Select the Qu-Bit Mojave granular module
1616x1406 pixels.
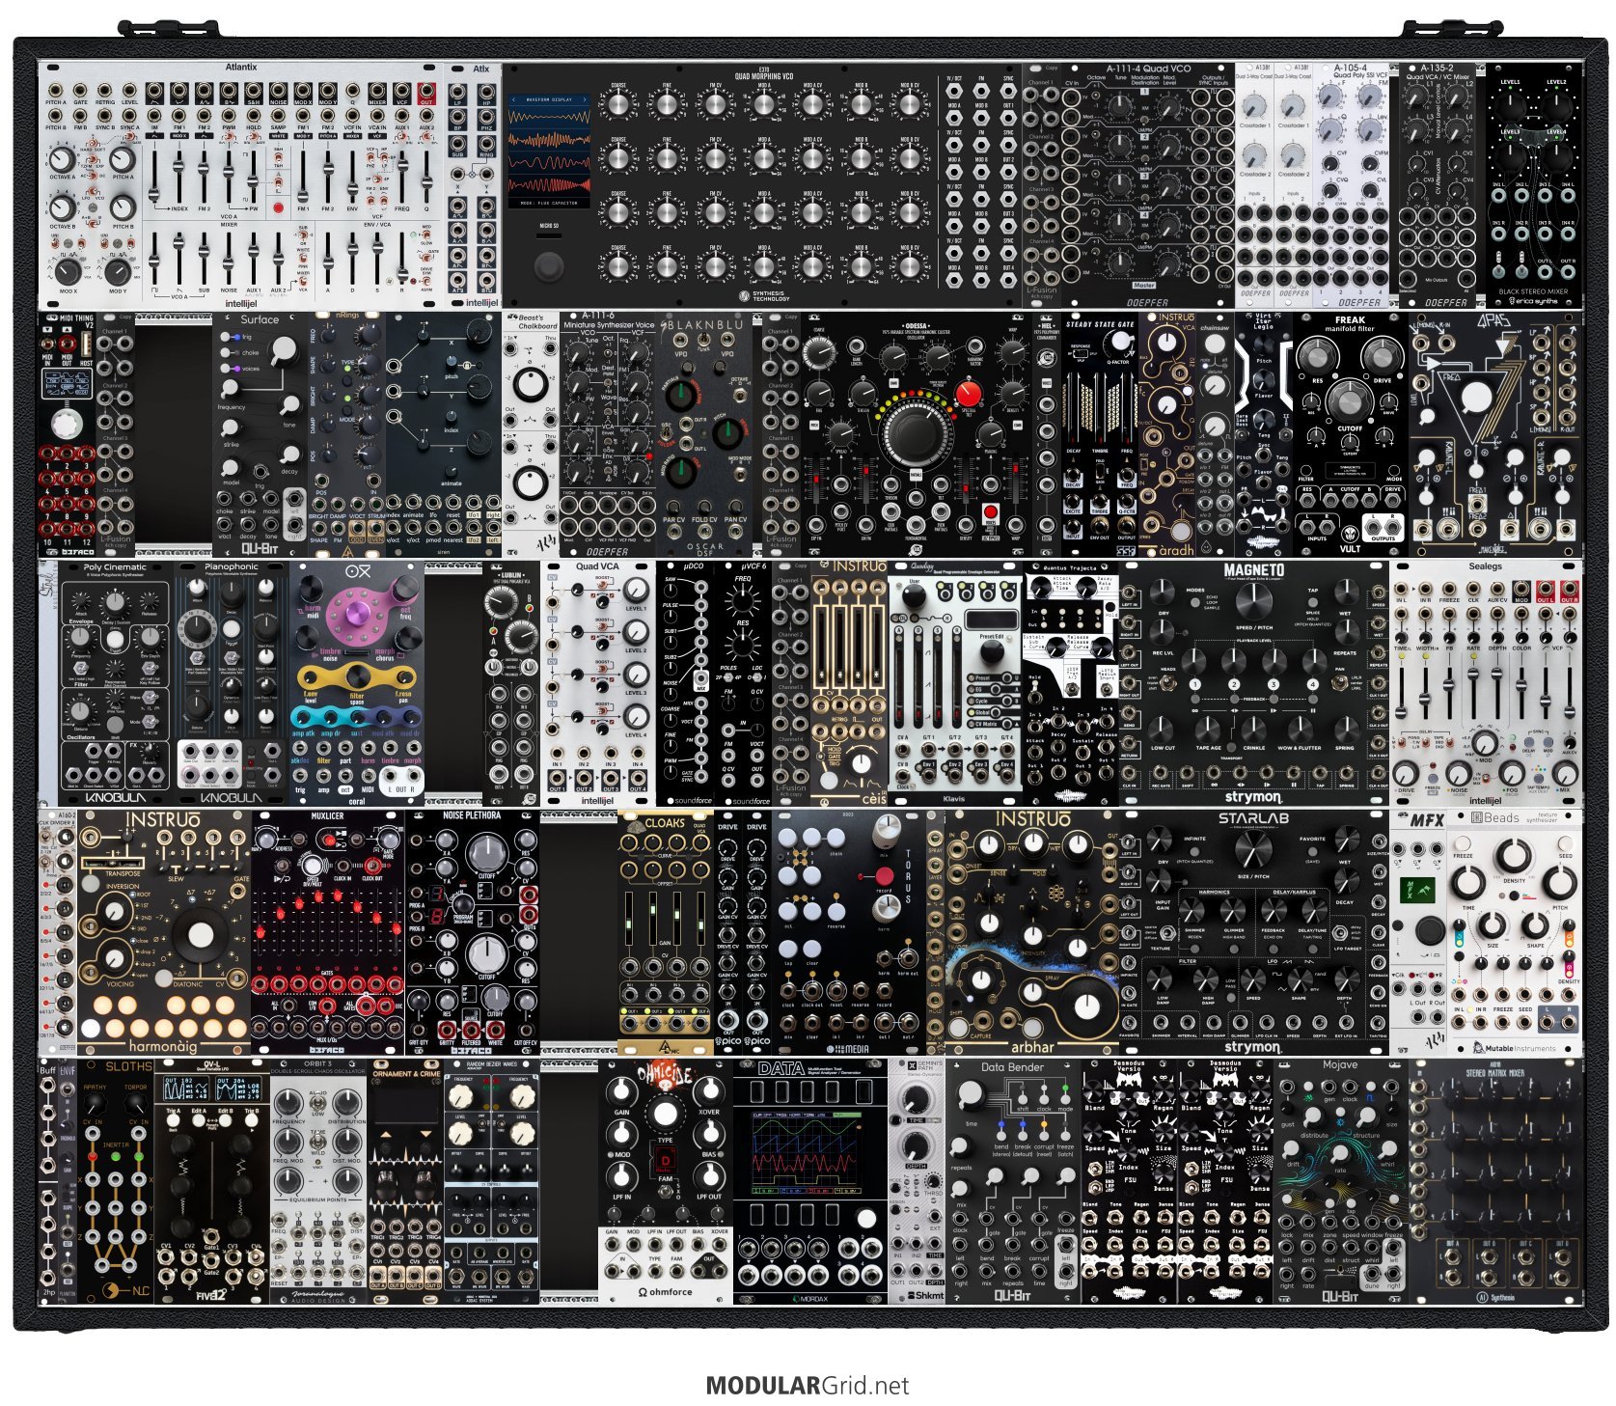[1341, 1182]
